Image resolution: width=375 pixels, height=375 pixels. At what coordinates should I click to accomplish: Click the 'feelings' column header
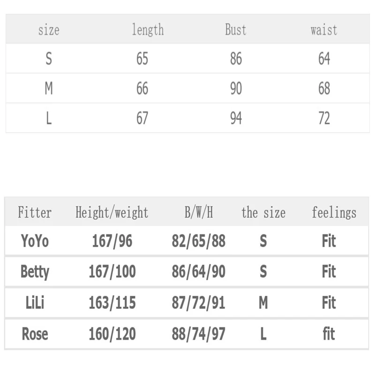click(x=334, y=212)
